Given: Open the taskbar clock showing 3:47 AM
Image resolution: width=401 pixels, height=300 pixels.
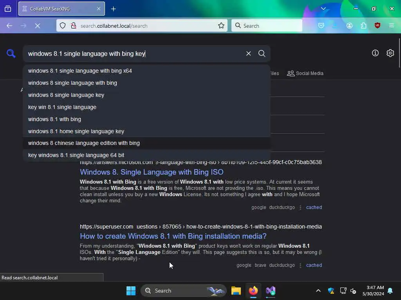Looking at the screenshot, I should 373,291.
